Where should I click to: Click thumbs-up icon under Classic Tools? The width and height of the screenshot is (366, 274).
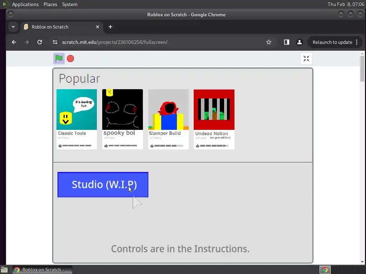click(x=60, y=146)
